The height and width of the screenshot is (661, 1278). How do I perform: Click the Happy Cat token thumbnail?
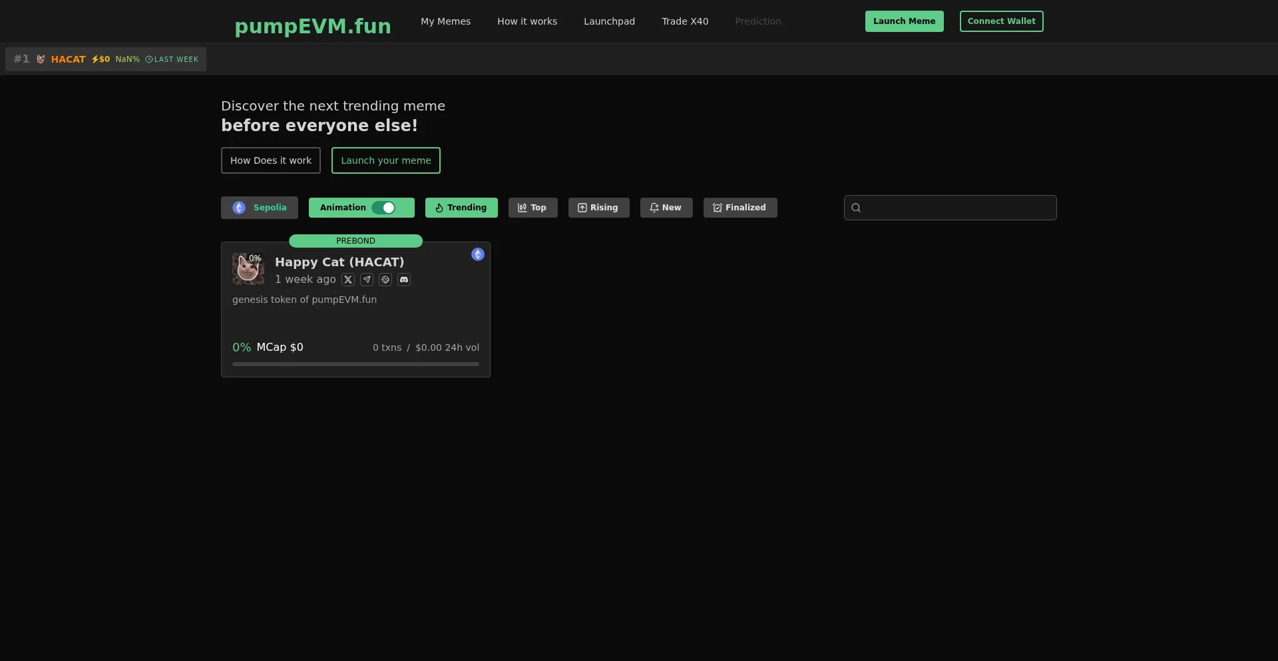248,269
